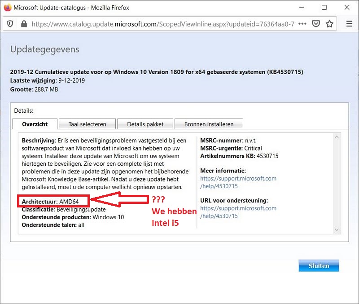Click the Details: label

pyautogui.click(x=24, y=111)
